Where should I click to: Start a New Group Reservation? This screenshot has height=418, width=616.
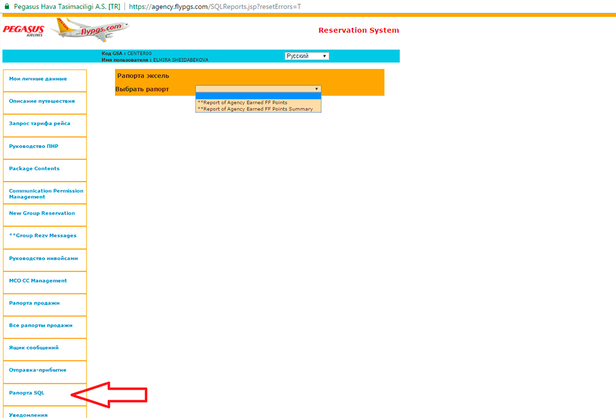[x=42, y=213]
